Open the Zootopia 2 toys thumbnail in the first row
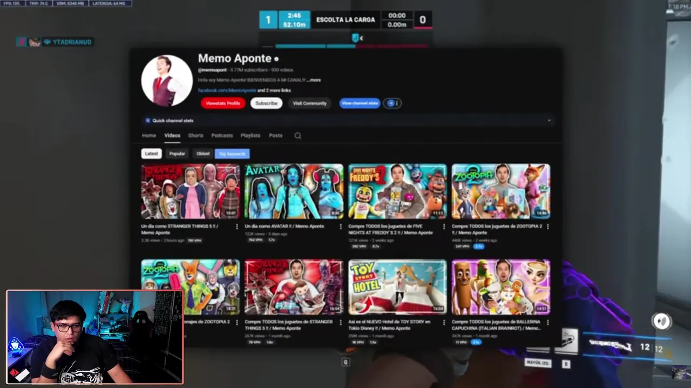Screen dimensions: 691x388 502,191
